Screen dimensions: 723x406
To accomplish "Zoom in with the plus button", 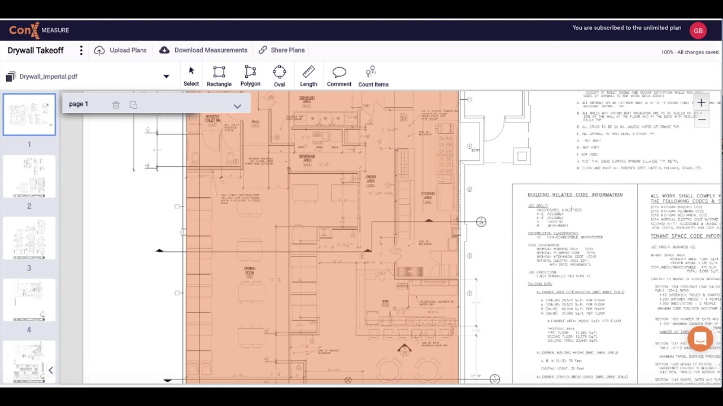I will point(701,103).
